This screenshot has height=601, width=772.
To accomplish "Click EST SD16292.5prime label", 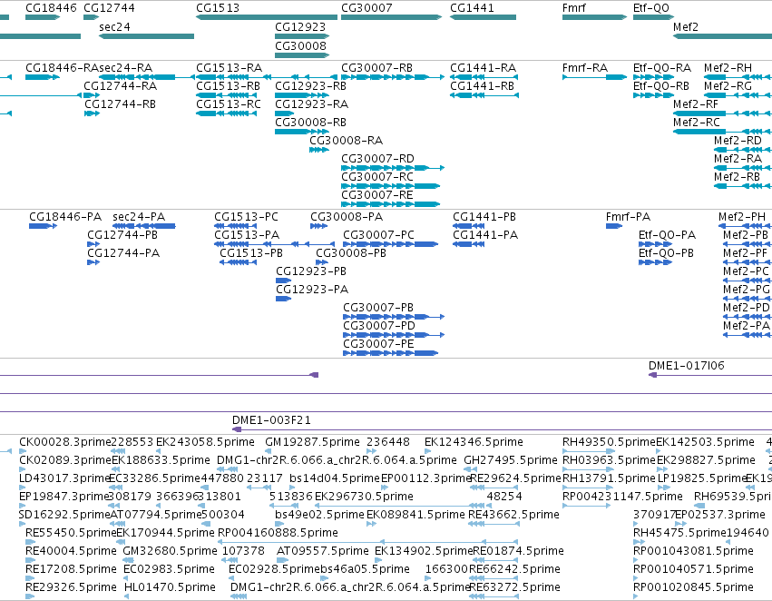I will [x=64, y=515].
